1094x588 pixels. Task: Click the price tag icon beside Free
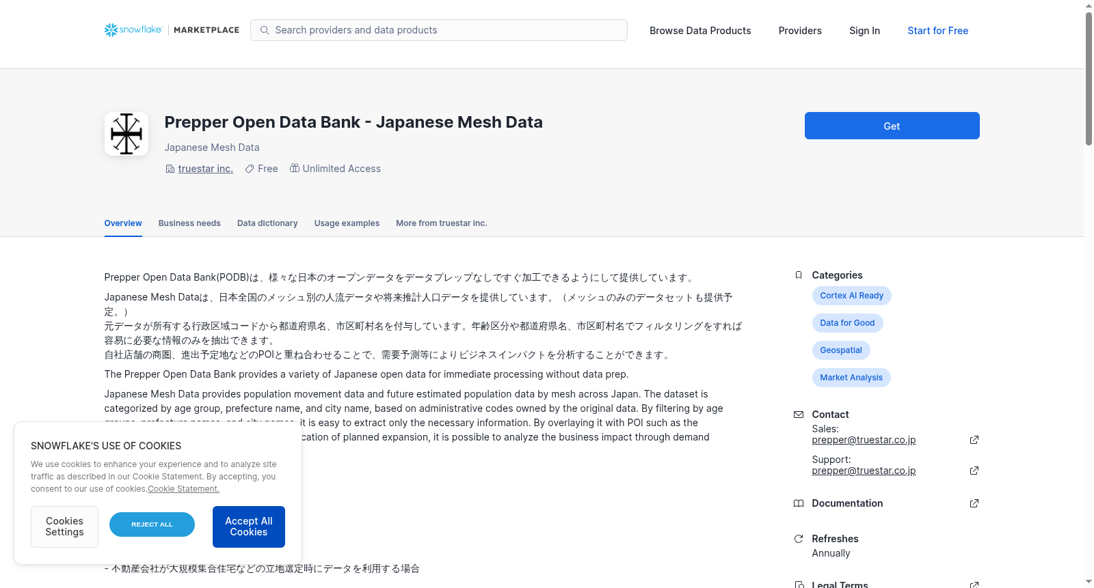click(x=250, y=169)
